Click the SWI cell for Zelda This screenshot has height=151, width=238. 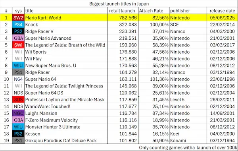[x=18, y=45]
